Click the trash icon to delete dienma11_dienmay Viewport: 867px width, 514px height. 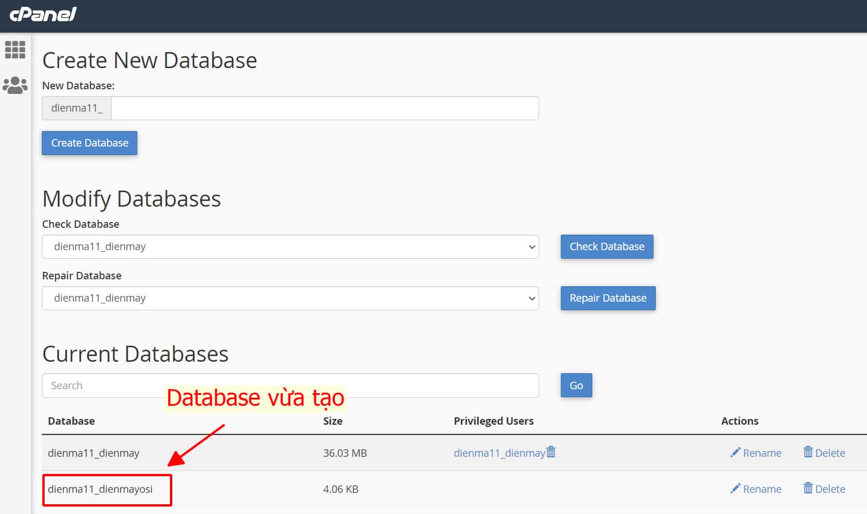[x=807, y=452]
